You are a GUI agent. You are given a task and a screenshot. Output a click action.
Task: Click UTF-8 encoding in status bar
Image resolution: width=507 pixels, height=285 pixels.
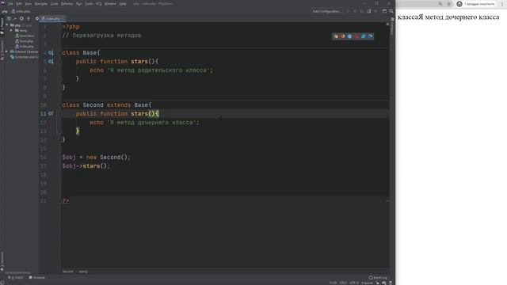pyautogui.click(x=354, y=283)
